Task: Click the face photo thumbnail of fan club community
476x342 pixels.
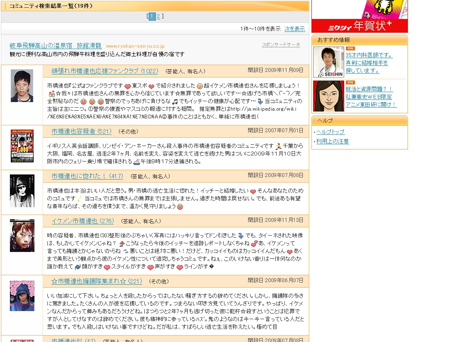Action: click(22, 86)
